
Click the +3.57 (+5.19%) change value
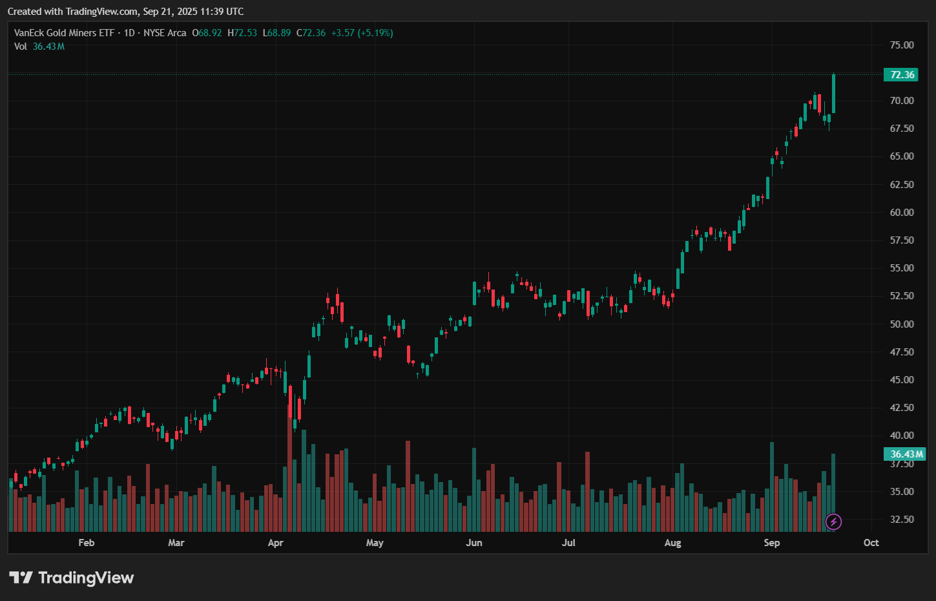tap(362, 33)
